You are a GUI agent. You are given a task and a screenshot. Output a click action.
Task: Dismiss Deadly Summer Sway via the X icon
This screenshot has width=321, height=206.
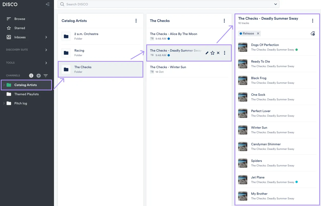pyautogui.click(x=218, y=53)
